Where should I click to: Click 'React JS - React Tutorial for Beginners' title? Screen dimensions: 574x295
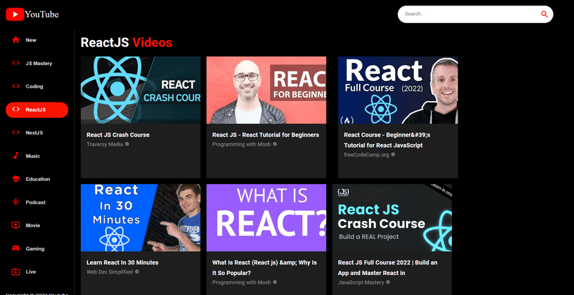(266, 135)
